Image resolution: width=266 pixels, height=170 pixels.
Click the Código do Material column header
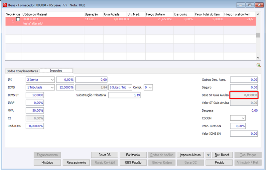(53, 14)
